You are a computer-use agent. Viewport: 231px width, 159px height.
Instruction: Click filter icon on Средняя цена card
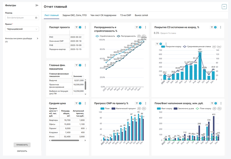[x=77, y=103]
